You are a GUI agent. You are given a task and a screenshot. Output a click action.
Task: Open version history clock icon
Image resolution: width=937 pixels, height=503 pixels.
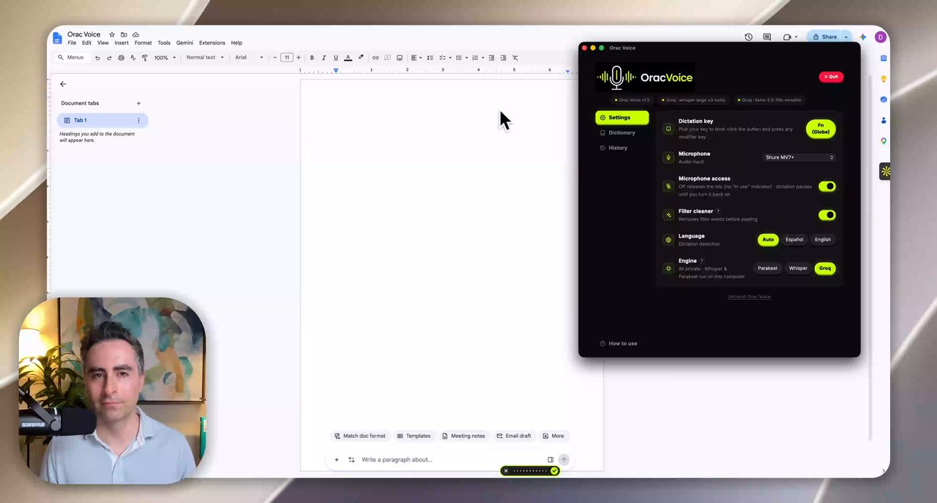pyautogui.click(x=748, y=37)
